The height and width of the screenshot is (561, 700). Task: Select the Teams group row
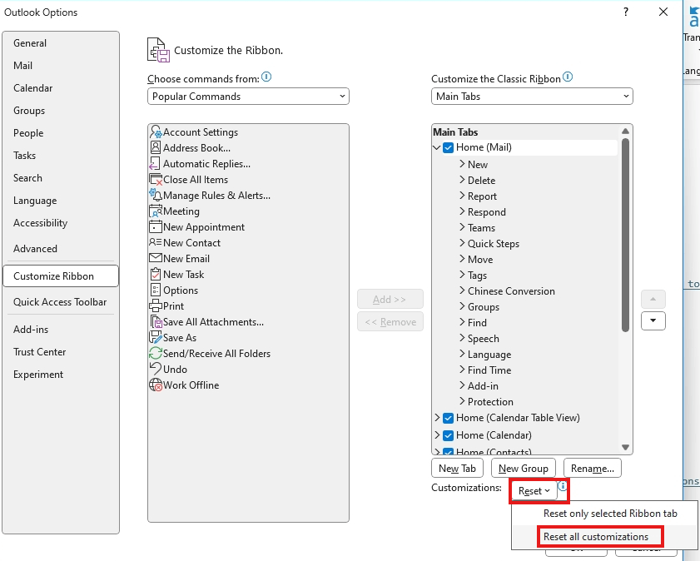(x=481, y=227)
